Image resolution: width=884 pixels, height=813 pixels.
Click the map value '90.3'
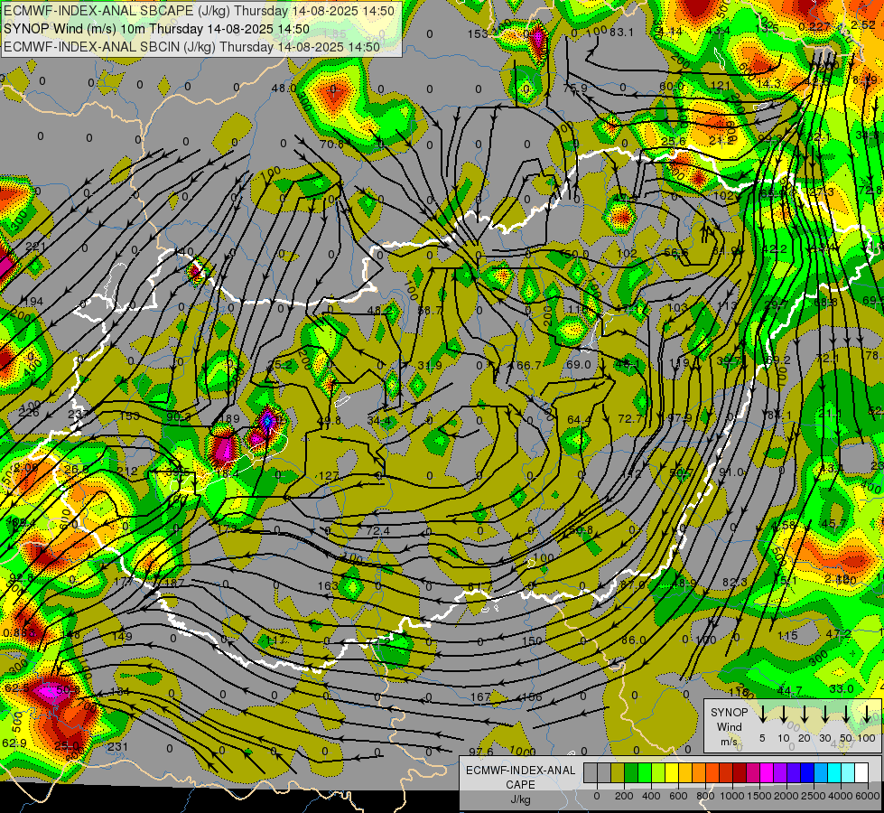[x=180, y=416]
